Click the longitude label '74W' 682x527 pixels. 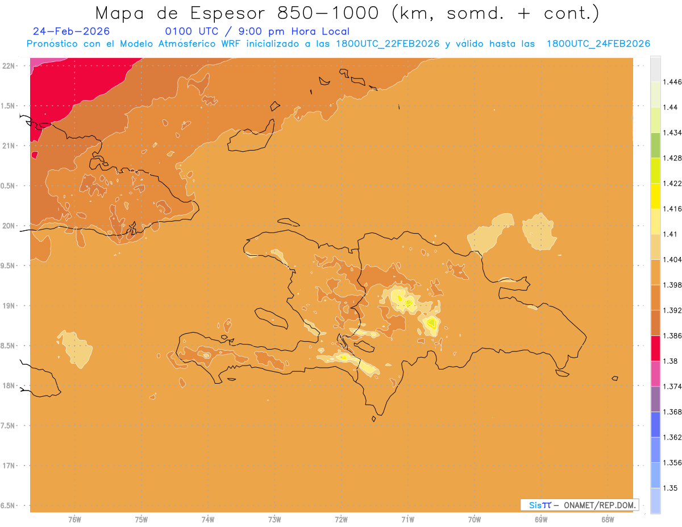pyautogui.click(x=208, y=520)
